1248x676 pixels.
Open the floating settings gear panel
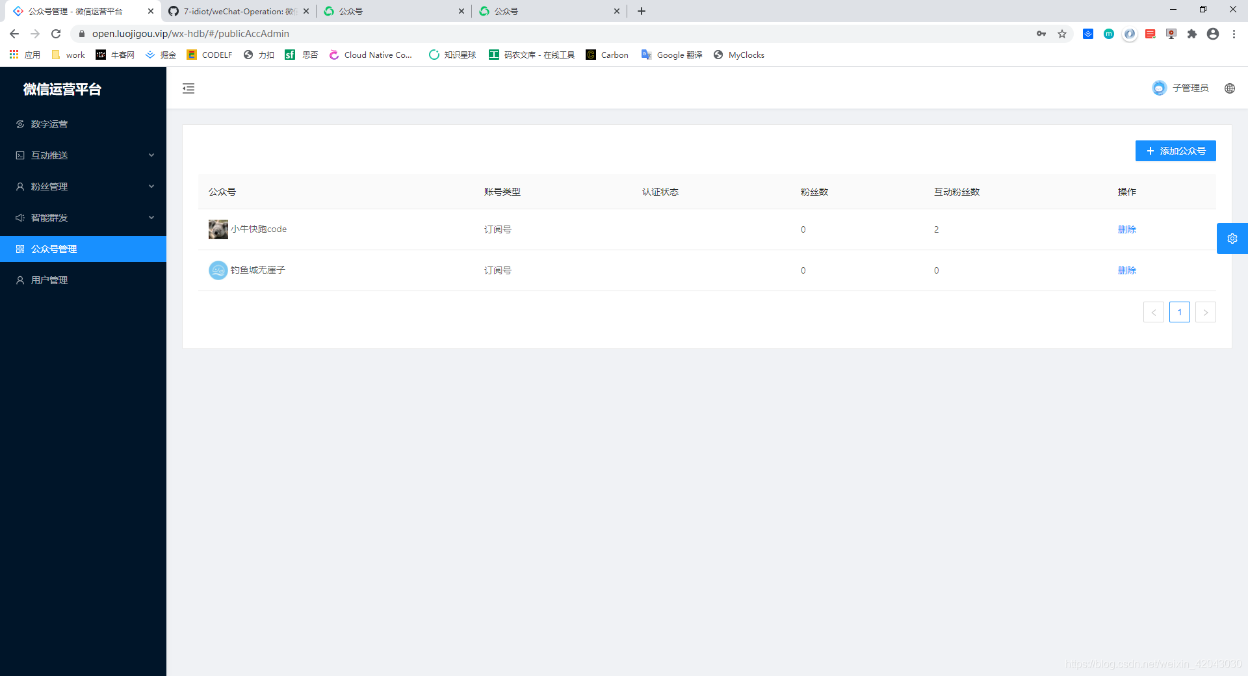[x=1232, y=239]
